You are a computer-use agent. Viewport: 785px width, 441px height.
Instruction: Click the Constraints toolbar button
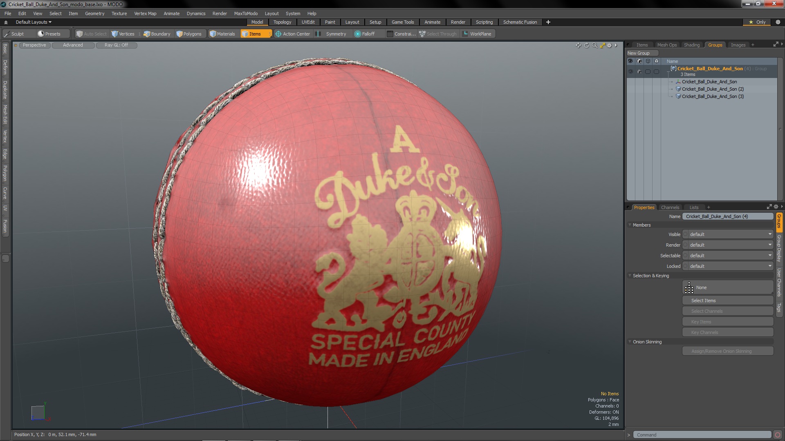tap(401, 34)
